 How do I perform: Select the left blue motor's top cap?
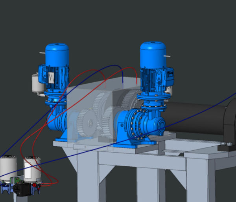(x=57, y=55)
